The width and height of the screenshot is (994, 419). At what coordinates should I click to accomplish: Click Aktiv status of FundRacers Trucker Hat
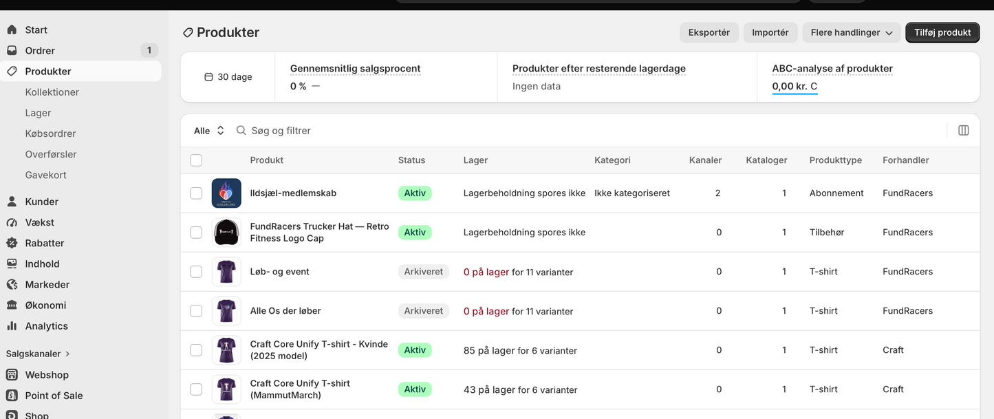coord(415,233)
